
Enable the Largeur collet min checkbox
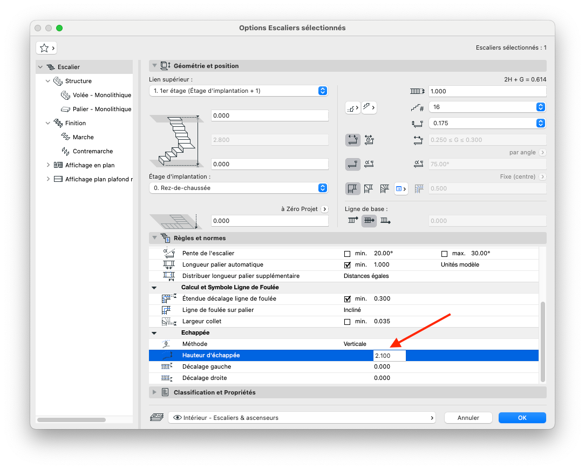point(347,322)
